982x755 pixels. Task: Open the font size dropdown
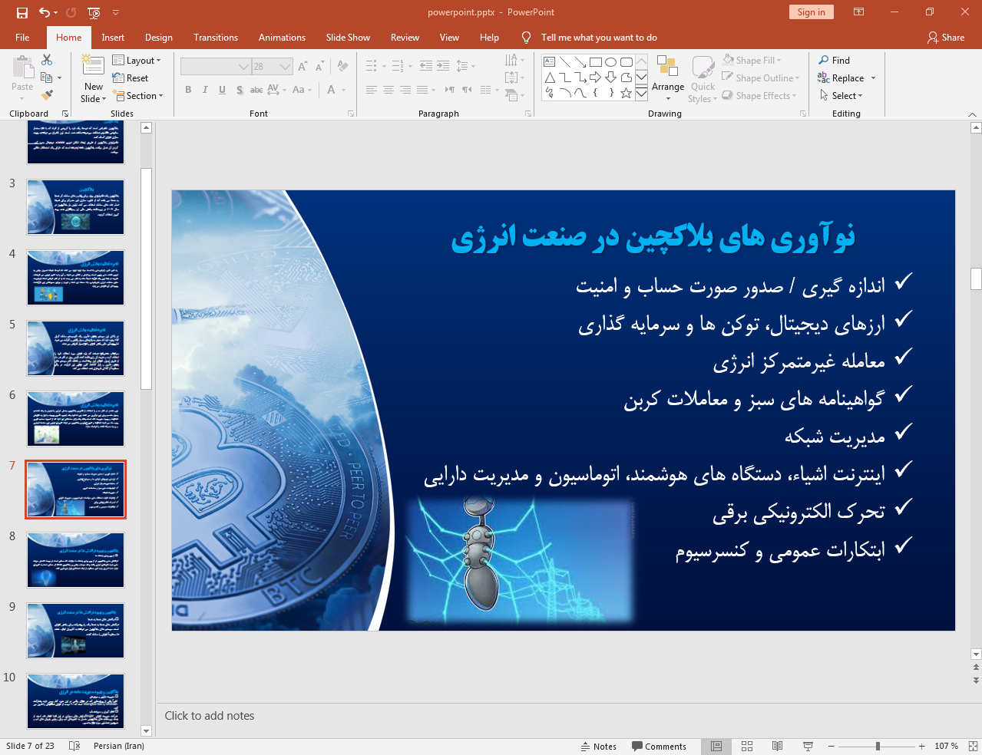(x=285, y=67)
